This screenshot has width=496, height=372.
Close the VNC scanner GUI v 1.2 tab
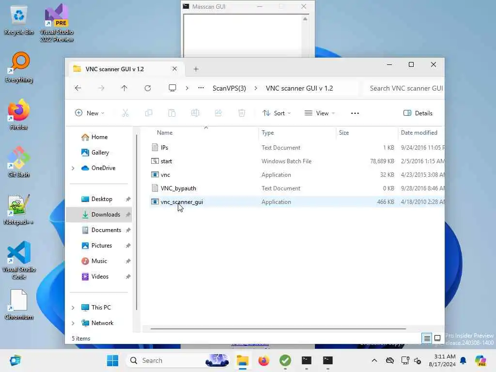click(174, 69)
